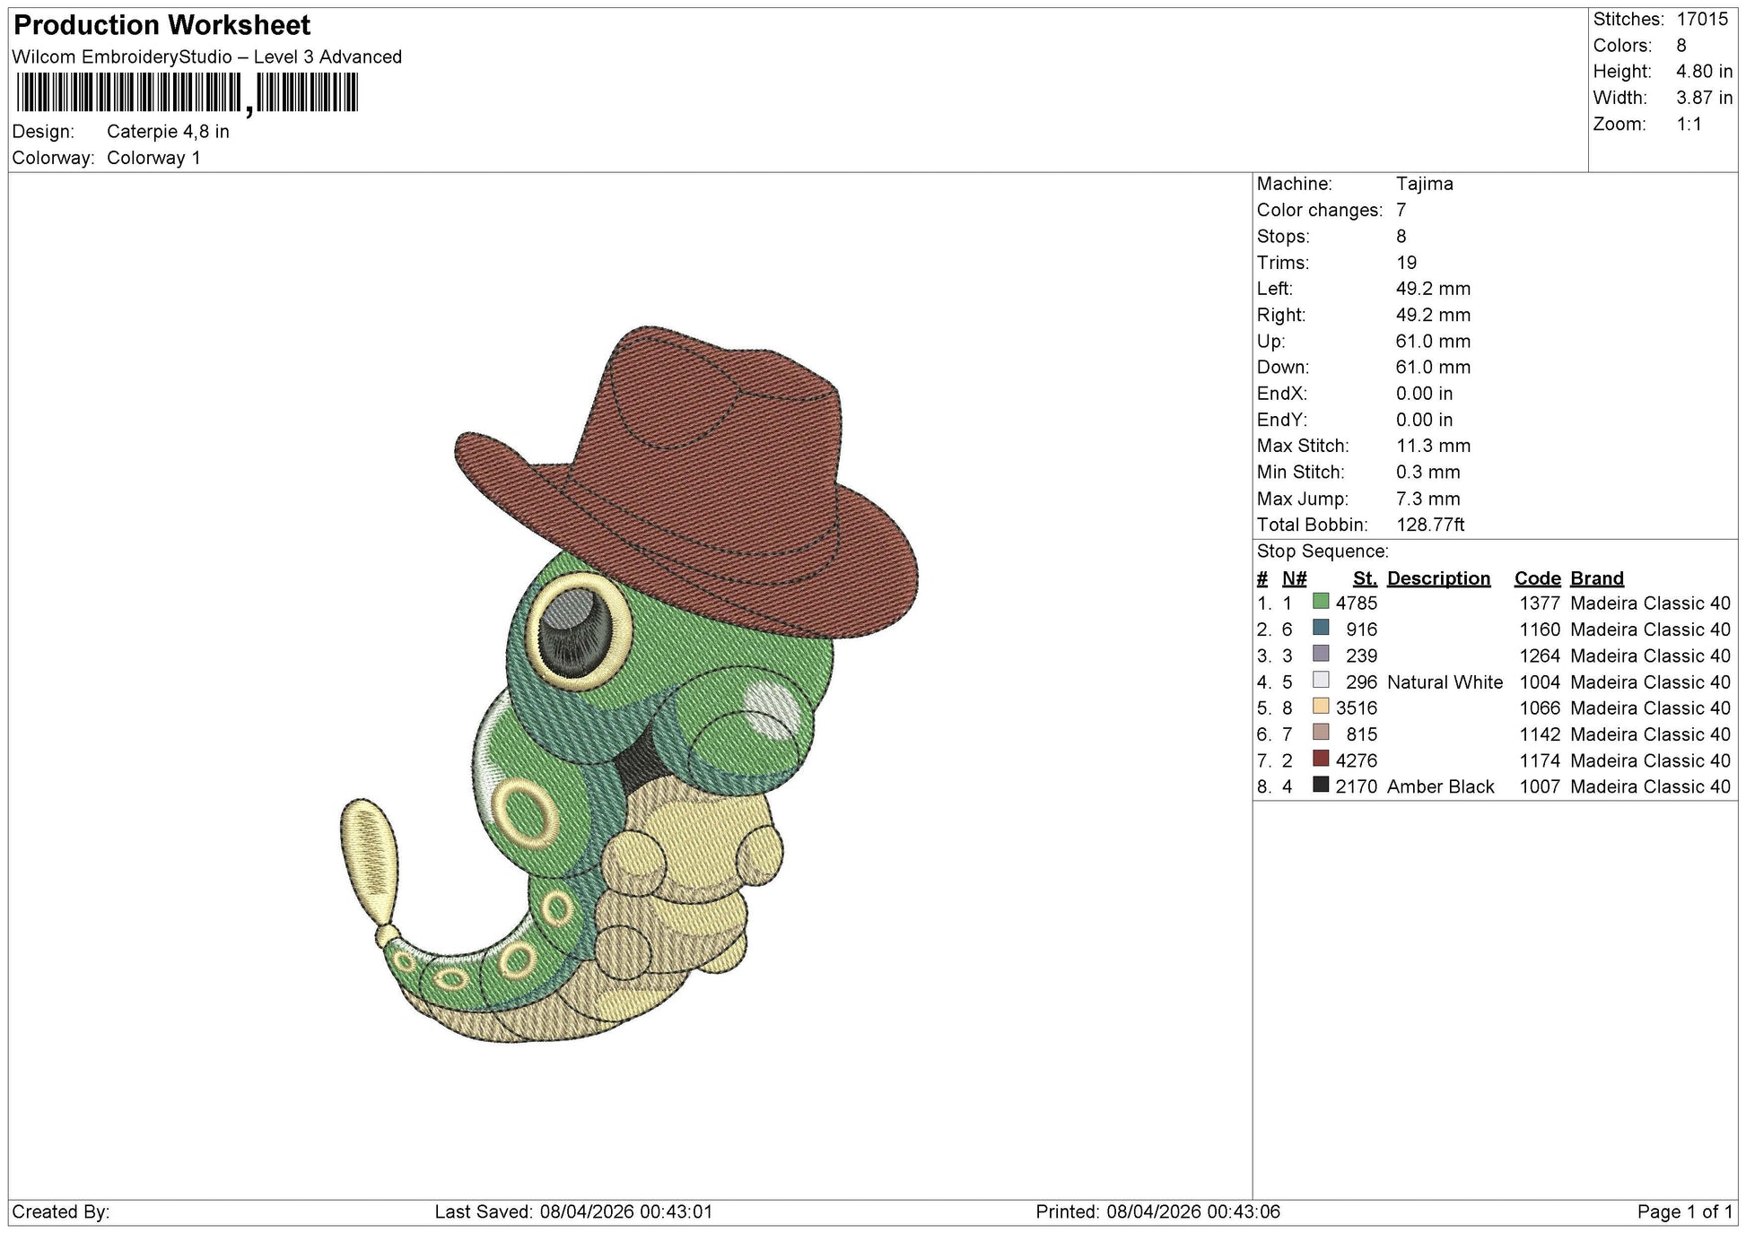This screenshot has width=1746, height=1233.
Task: Click the EndX value '0.00 in'
Action: point(1424,394)
